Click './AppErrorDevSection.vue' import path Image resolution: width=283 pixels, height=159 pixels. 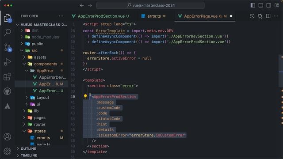click(x=195, y=36)
